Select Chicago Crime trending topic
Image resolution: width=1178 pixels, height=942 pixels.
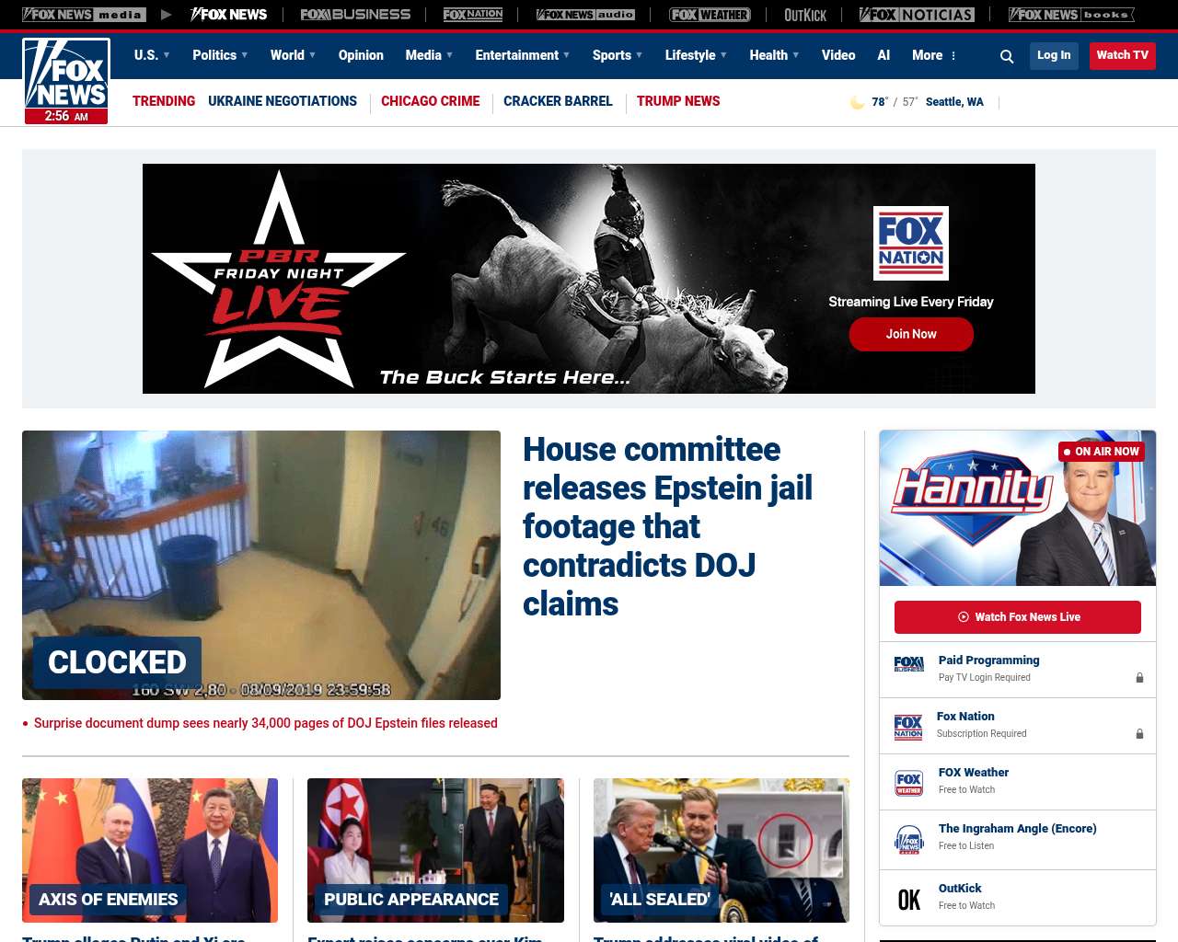431,101
